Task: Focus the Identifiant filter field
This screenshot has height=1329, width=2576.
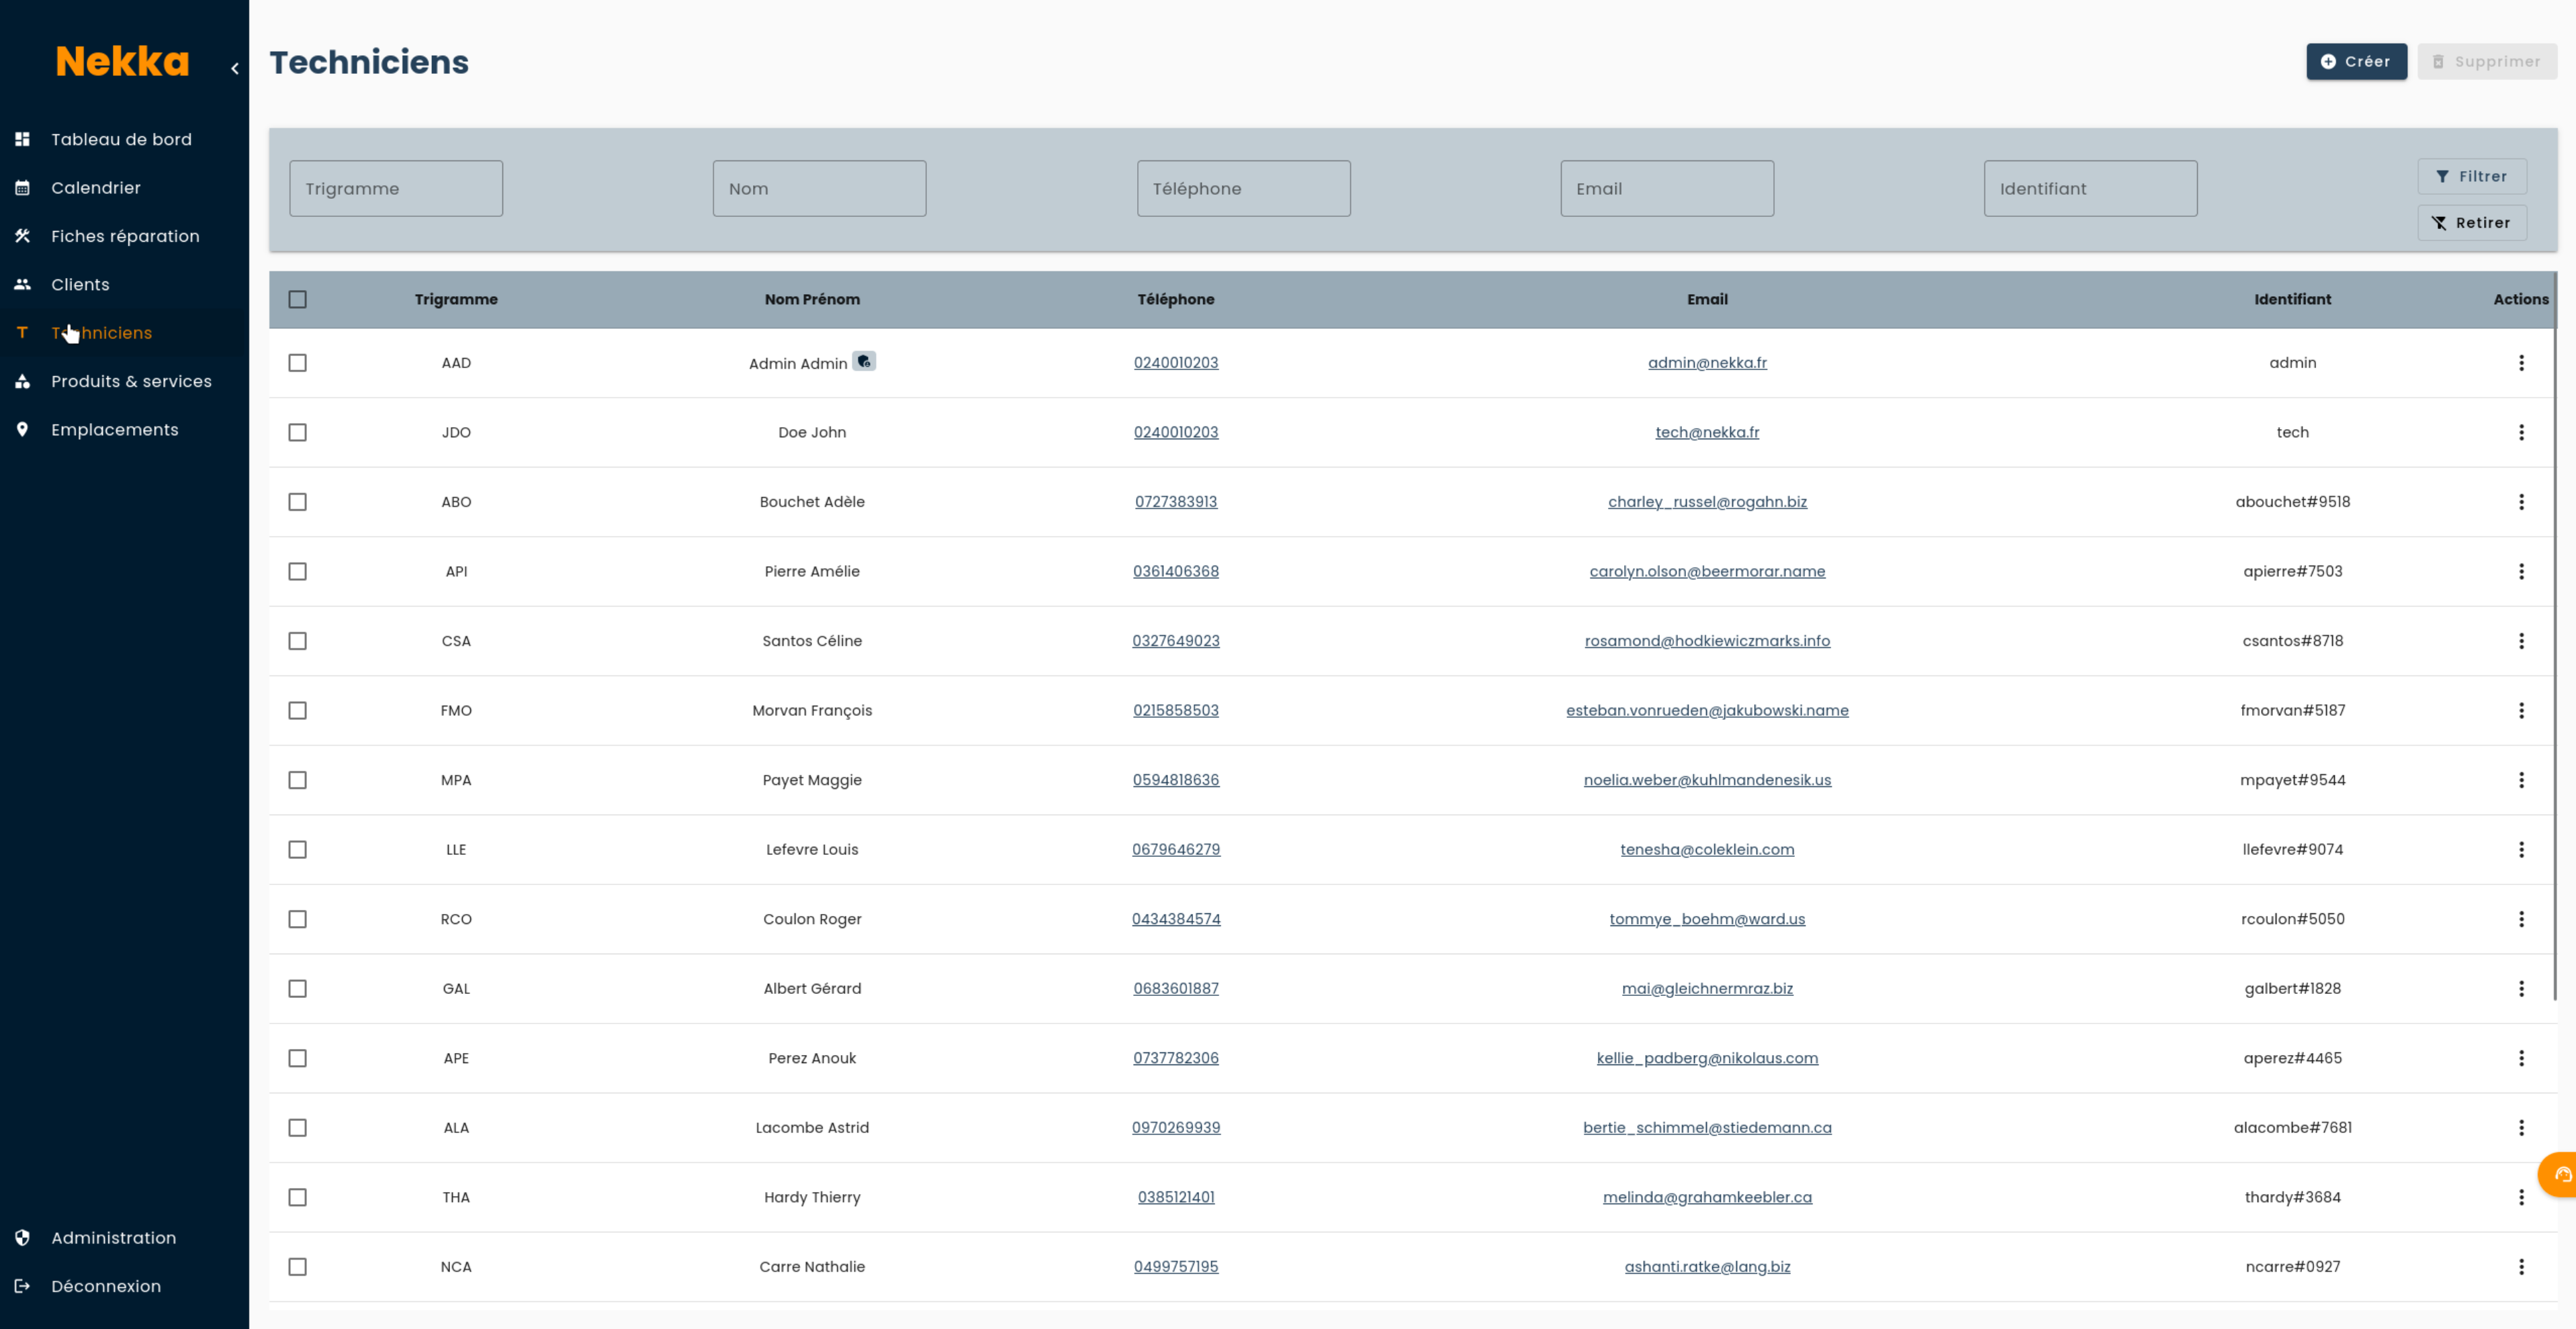Action: (x=2090, y=188)
